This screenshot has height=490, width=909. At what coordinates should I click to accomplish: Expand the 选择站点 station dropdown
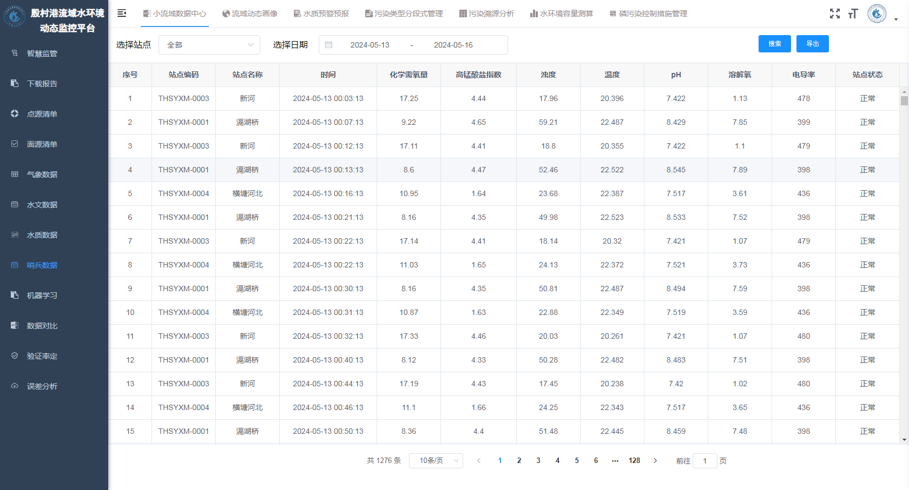pyautogui.click(x=209, y=45)
